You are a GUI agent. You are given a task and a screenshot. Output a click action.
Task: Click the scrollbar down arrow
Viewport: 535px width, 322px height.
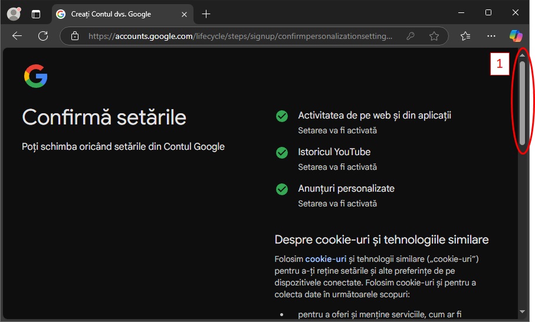[522, 311]
